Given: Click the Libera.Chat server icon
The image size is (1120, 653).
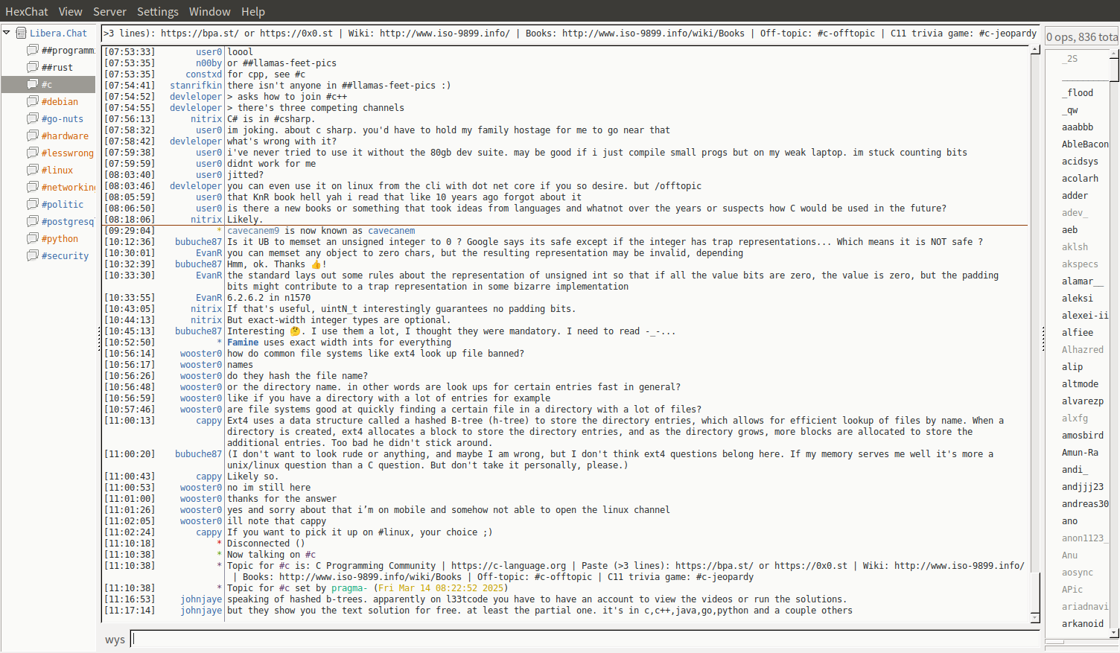Looking at the screenshot, I should [22, 33].
